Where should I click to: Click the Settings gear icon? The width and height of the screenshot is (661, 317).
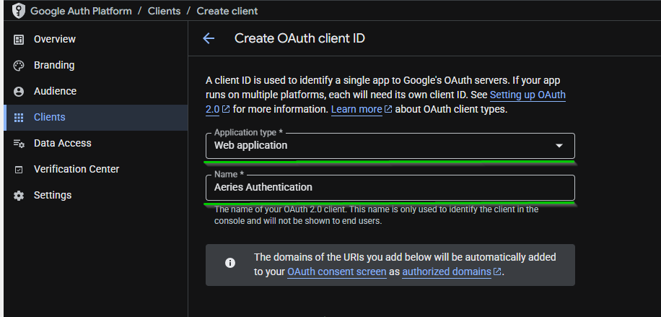19,196
